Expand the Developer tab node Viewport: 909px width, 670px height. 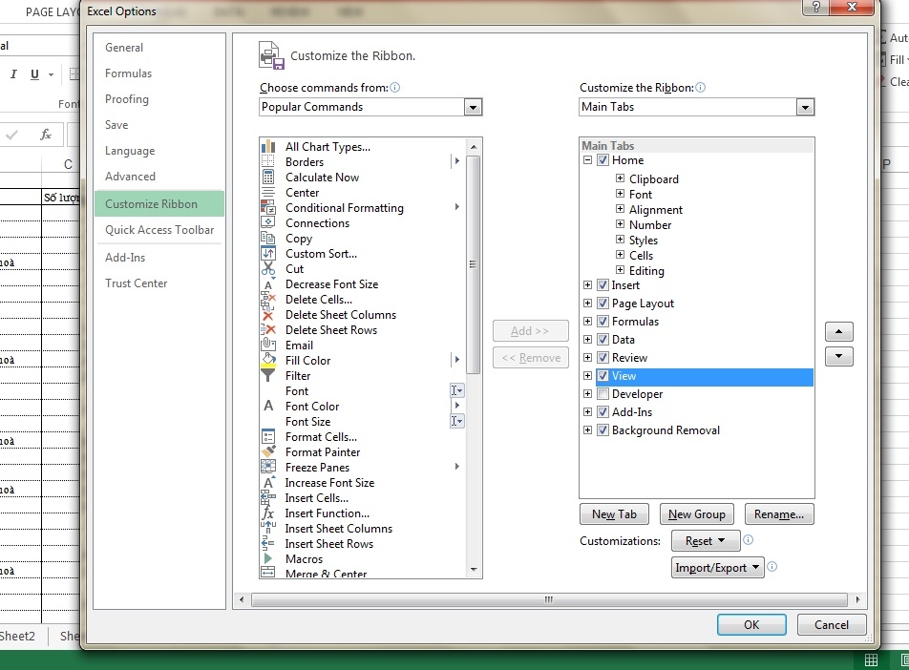point(587,394)
